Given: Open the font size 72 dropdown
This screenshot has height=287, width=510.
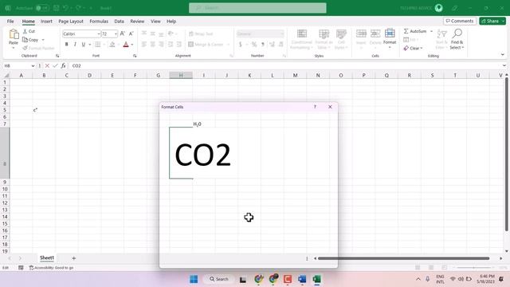Looking at the screenshot, I should coord(116,33).
